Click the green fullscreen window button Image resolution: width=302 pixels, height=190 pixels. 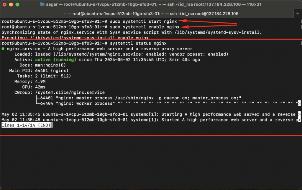click(17, 4)
